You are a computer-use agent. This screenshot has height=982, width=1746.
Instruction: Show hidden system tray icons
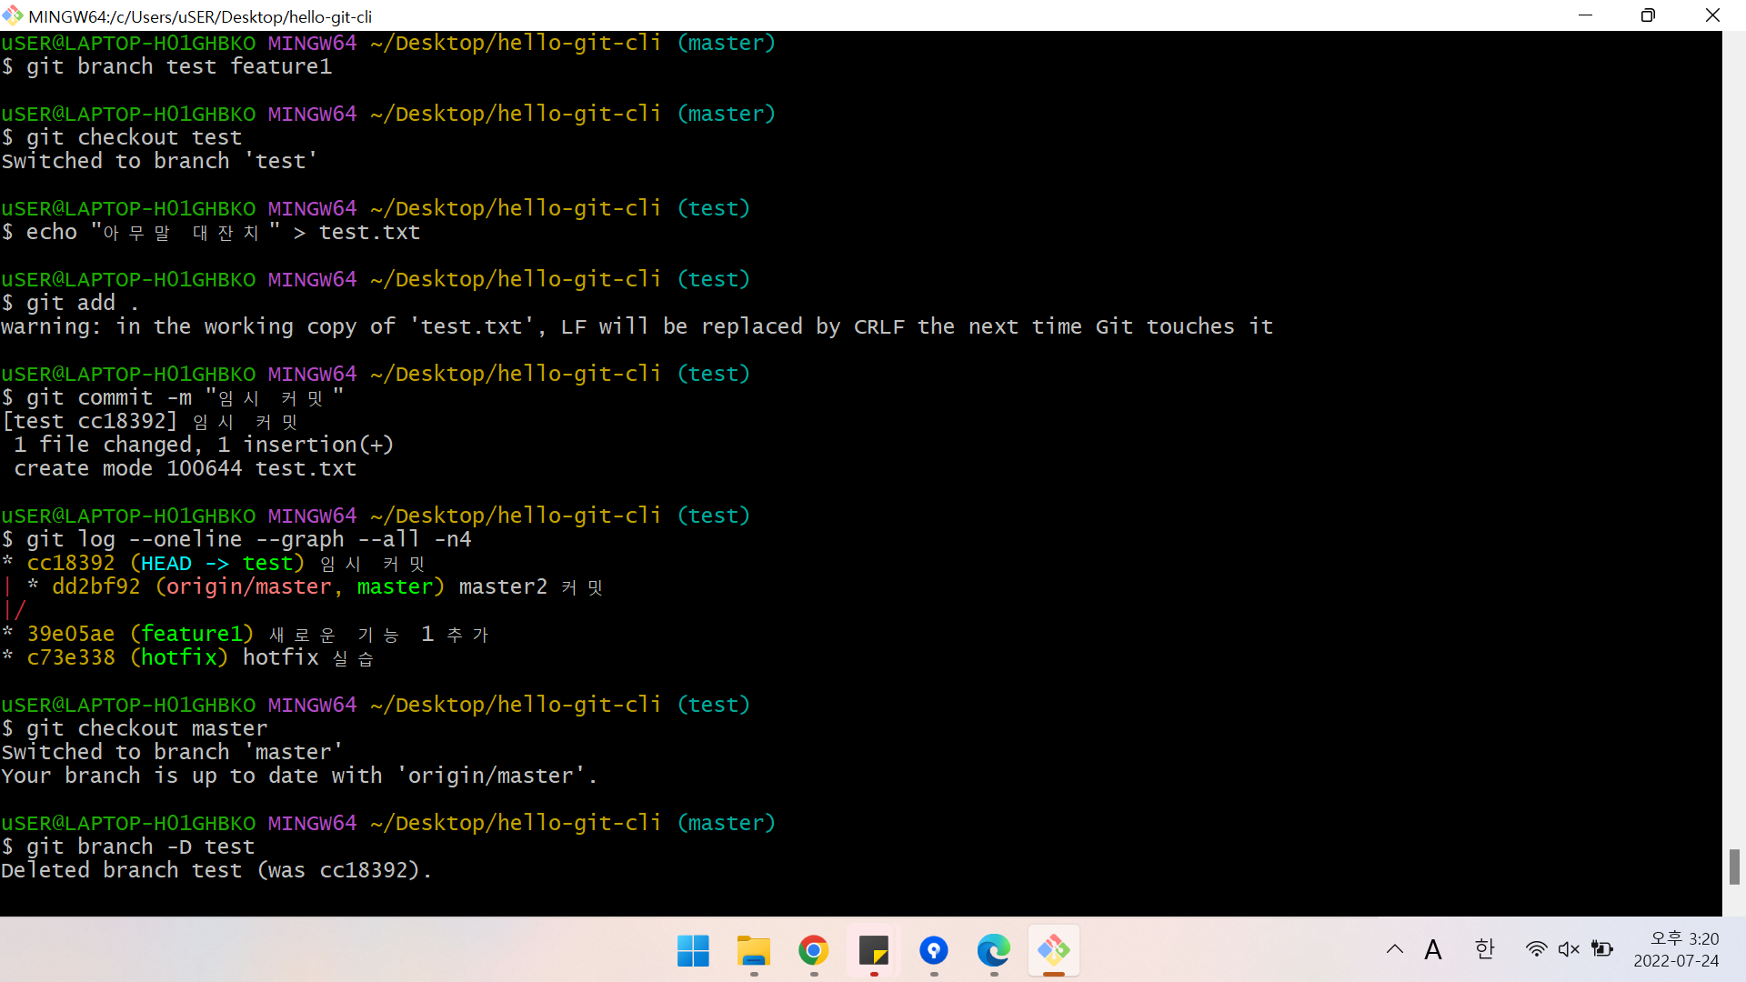[1394, 950]
